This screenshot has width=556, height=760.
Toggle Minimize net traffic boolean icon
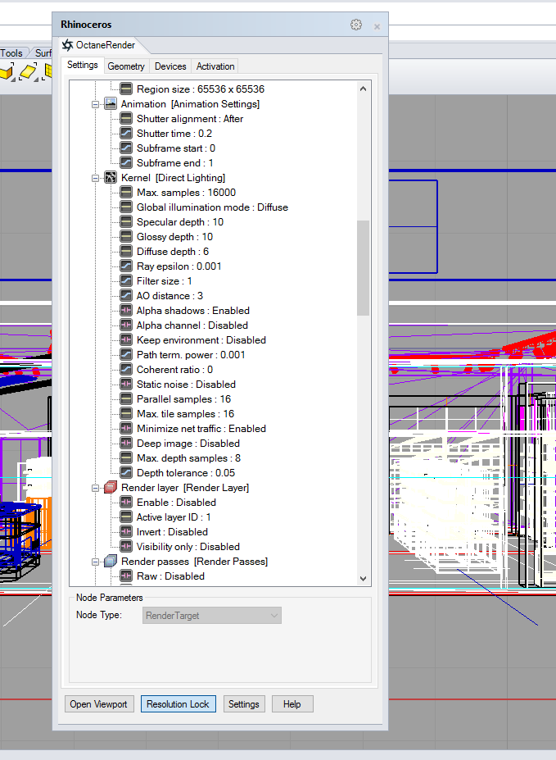126,428
